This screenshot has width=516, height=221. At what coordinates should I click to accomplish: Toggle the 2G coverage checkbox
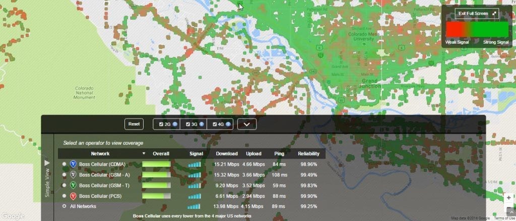pyautogui.click(x=161, y=124)
